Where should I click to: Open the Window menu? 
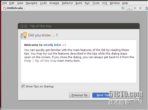point(115,3)
